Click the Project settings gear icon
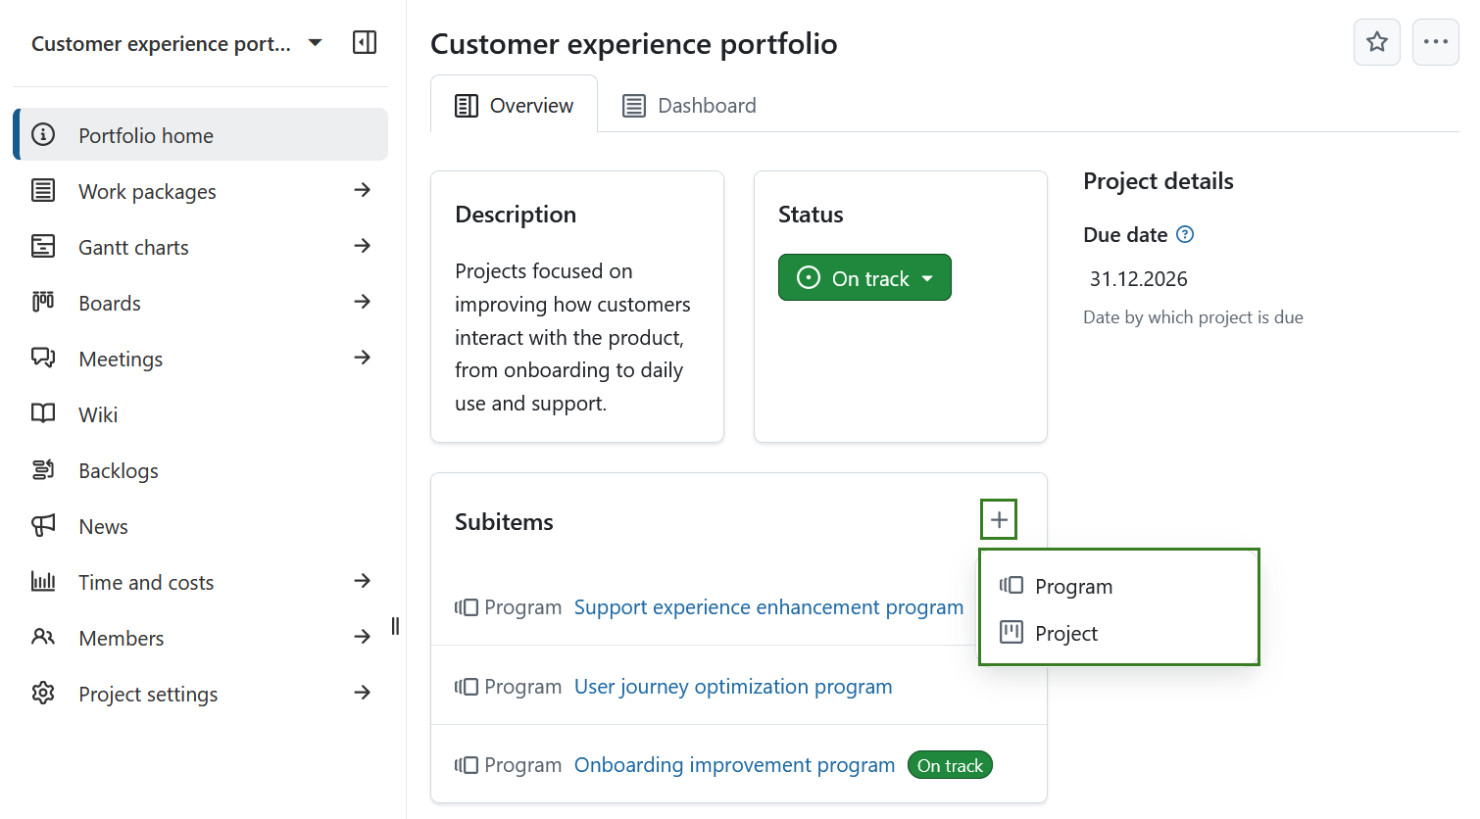 (43, 694)
